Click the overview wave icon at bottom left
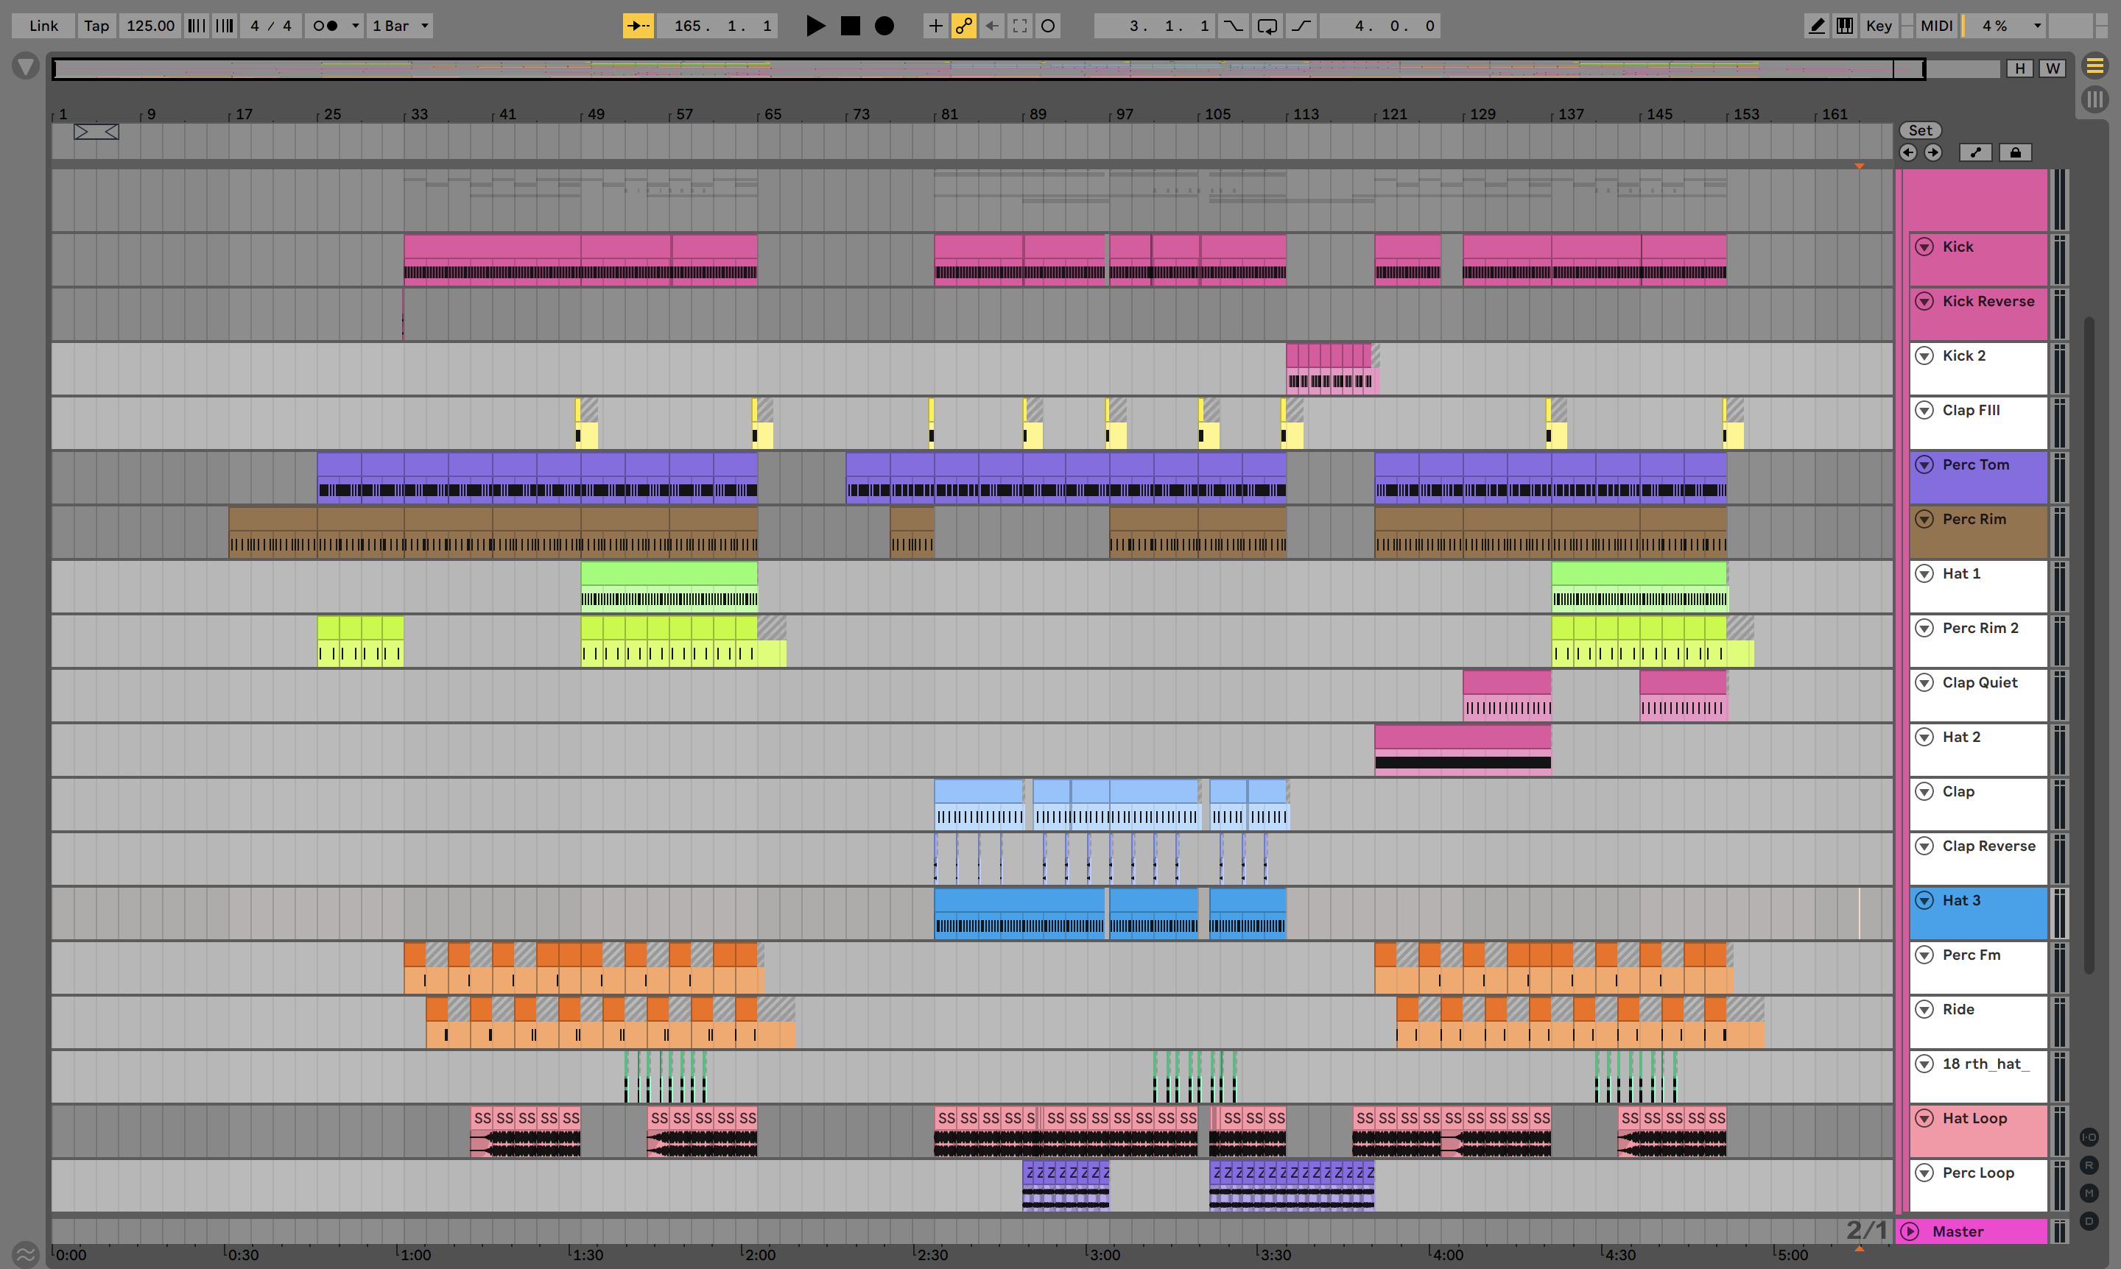This screenshot has width=2121, height=1269. click(x=26, y=1254)
